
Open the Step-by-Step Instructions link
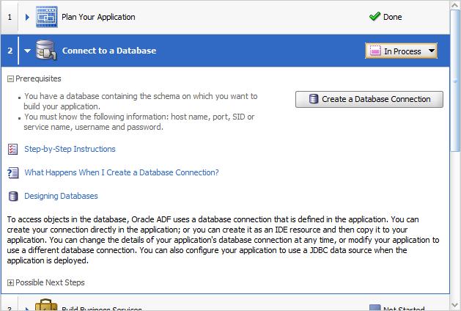(x=70, y=149)
